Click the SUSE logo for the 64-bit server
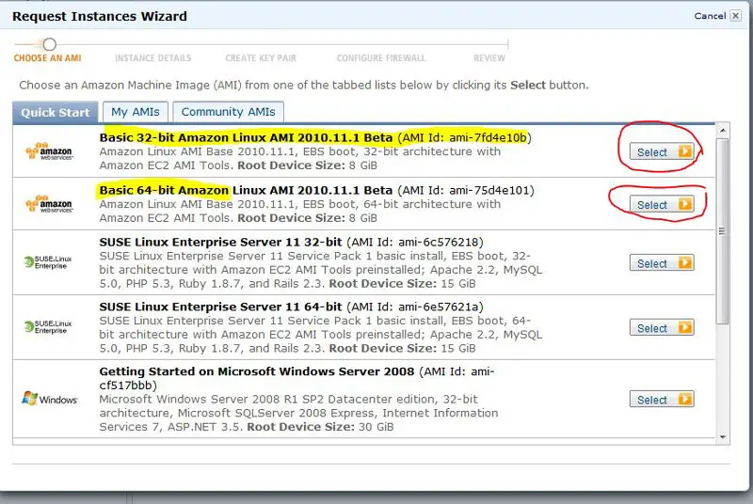753x504 pixels. [48, 327]
